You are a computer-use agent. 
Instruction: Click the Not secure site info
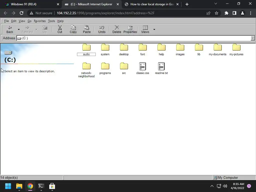(x=41, y=13)
